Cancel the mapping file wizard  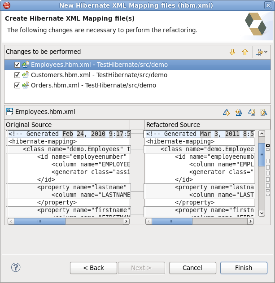point(192,268)
